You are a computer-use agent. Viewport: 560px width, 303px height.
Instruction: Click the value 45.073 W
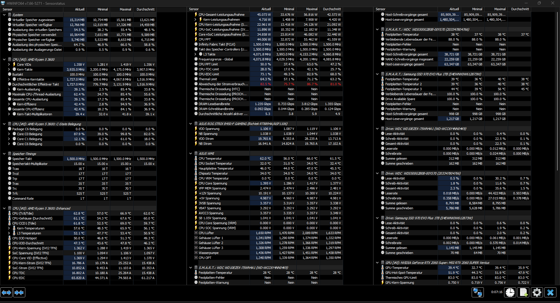click(264, 15)
